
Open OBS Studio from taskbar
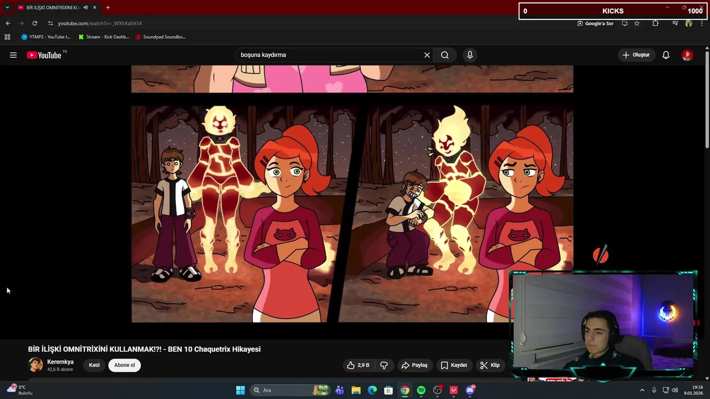(438, 390)
